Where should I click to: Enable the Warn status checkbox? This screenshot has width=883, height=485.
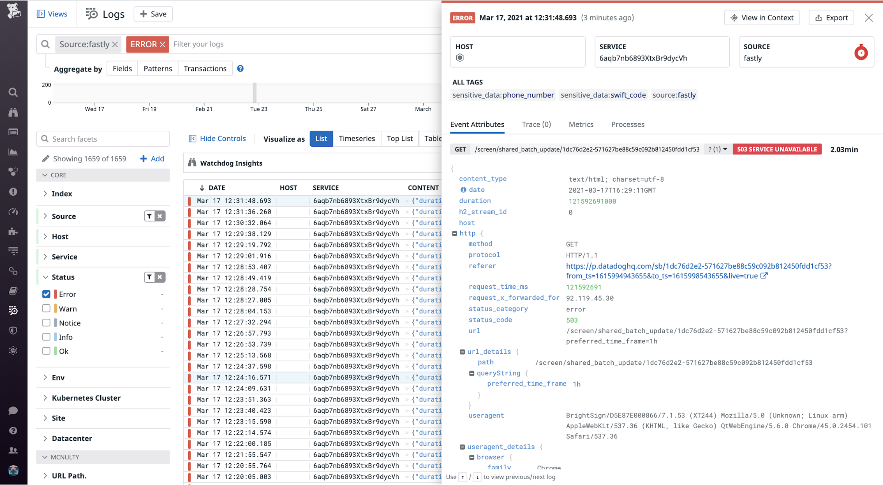[x=46, y=308]
